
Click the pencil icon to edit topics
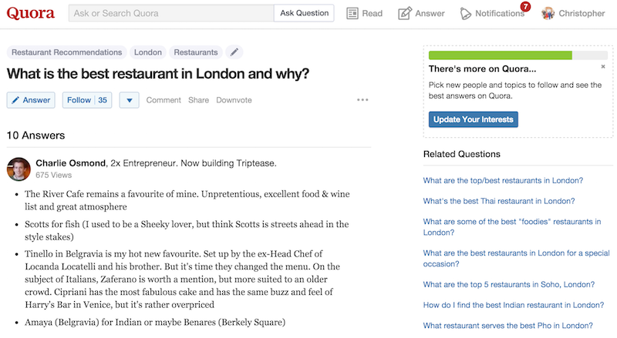pos(235,52)
